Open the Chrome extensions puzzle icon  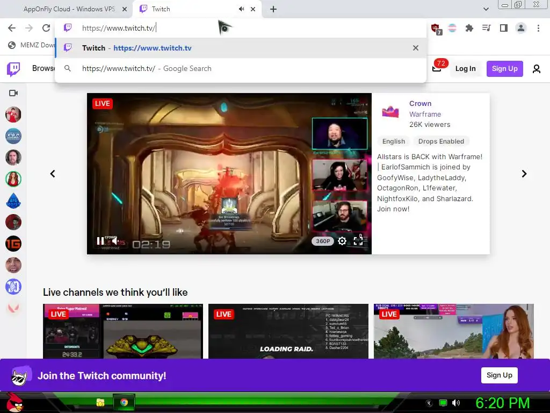click(x=469, y=28)
